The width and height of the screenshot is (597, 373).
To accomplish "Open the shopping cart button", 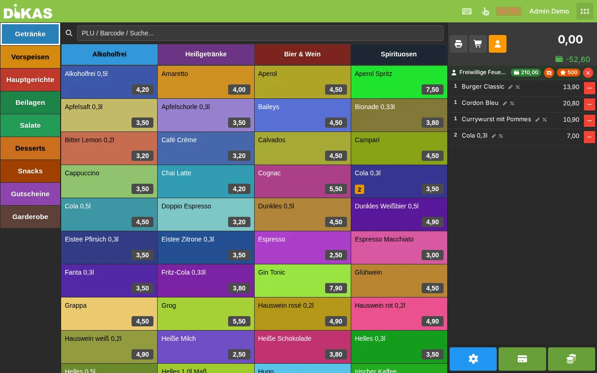I will (x=478, y=44).
